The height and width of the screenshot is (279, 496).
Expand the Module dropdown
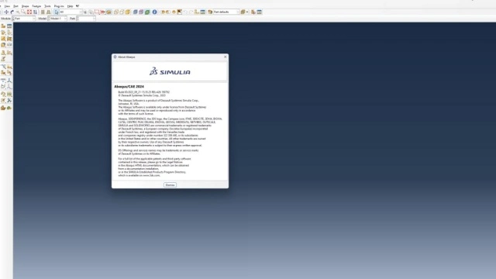coord(24,19)
